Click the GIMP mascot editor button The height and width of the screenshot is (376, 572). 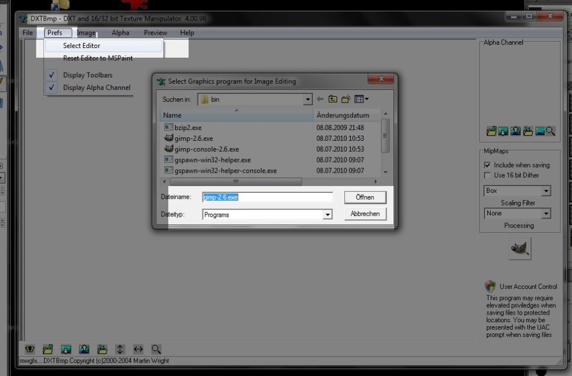pyautogui.click(x=520, y=248)
